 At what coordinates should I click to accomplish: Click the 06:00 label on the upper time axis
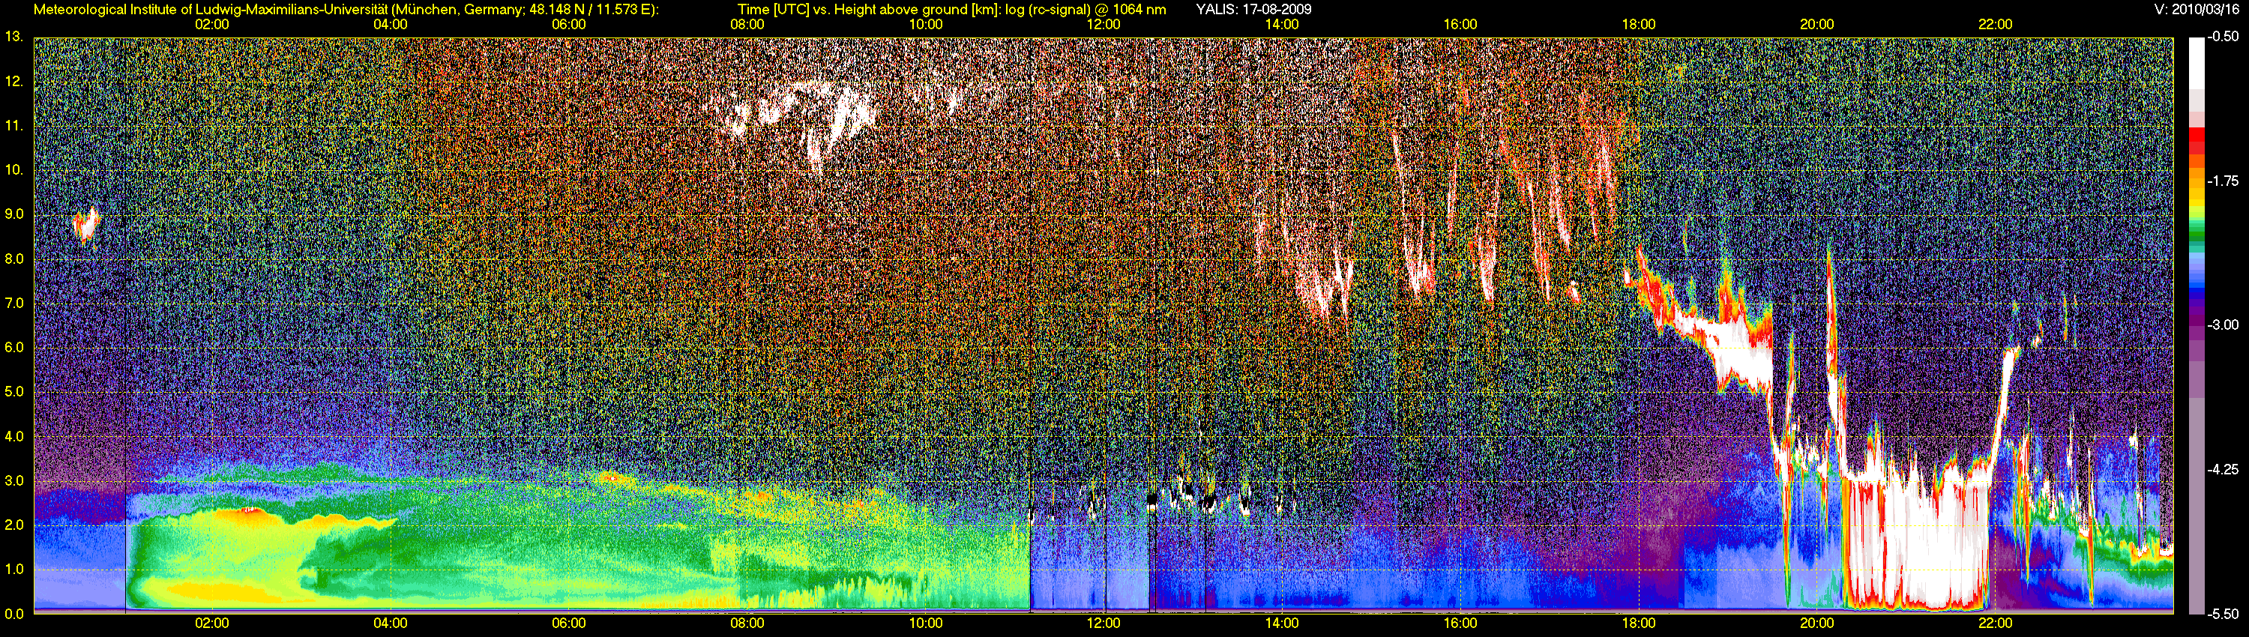pyautogui.click(x=568, y=25)
